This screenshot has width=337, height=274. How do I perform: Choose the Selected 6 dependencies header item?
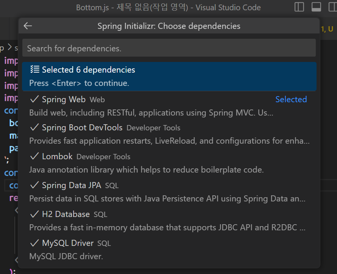(x=88, y=70)
